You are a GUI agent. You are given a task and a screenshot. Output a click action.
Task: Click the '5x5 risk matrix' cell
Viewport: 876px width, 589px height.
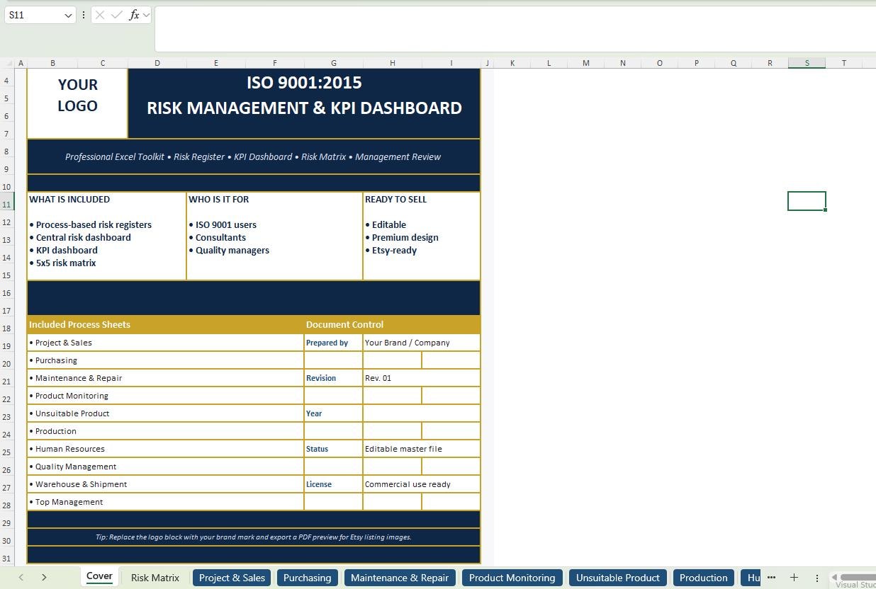pyautogui.click(x=62, y=263)
